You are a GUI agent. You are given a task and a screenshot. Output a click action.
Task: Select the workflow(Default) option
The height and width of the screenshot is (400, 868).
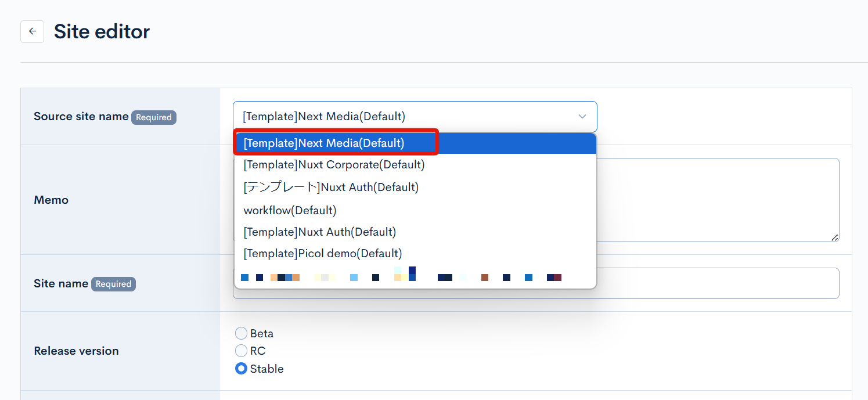tap(290, 210)
